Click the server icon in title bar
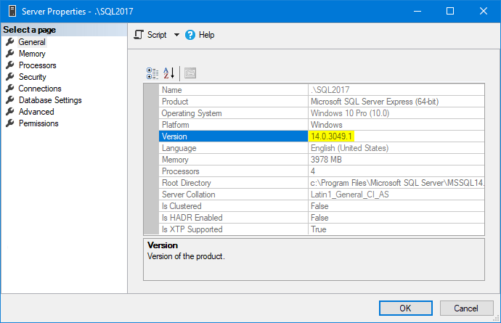 [12, 11]
